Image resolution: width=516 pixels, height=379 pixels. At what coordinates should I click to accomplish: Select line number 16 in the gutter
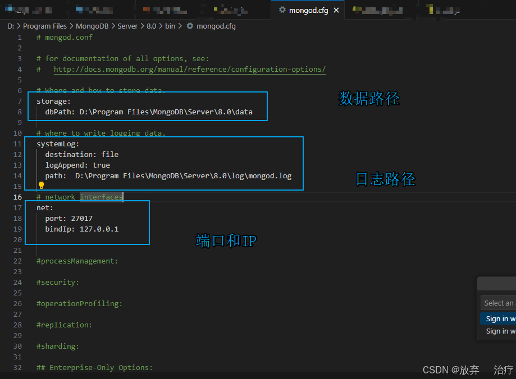(17, 197)
